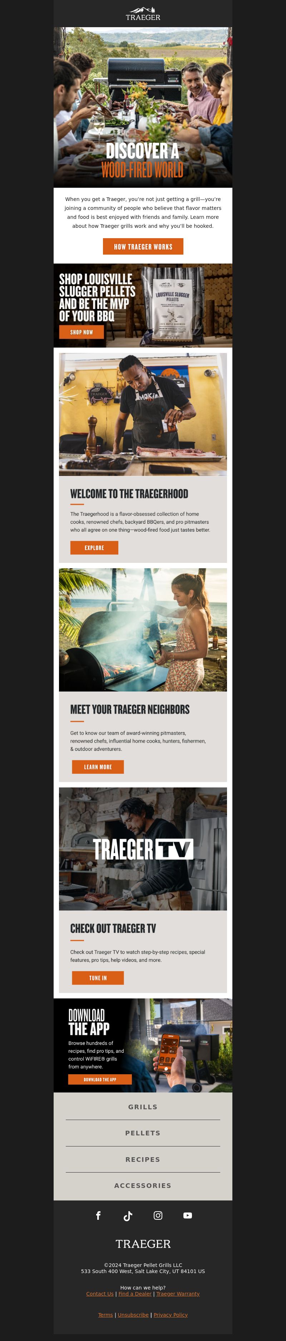Open the Facebook social icon
286x1341 pixels.
(98, 1215)
